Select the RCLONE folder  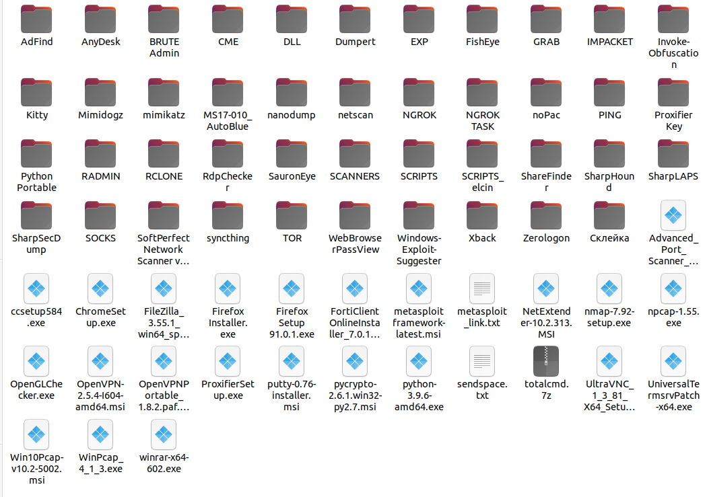[x=164, y=154]
